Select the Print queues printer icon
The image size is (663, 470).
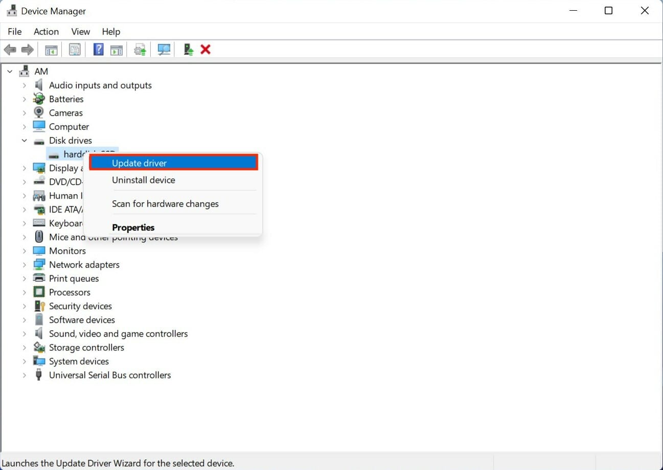(39, 278)
